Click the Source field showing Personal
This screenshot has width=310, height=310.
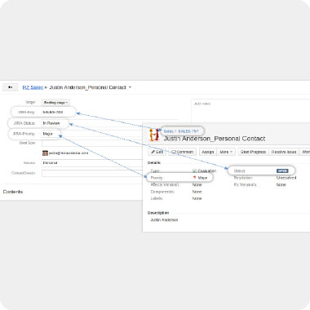(92, 162)
